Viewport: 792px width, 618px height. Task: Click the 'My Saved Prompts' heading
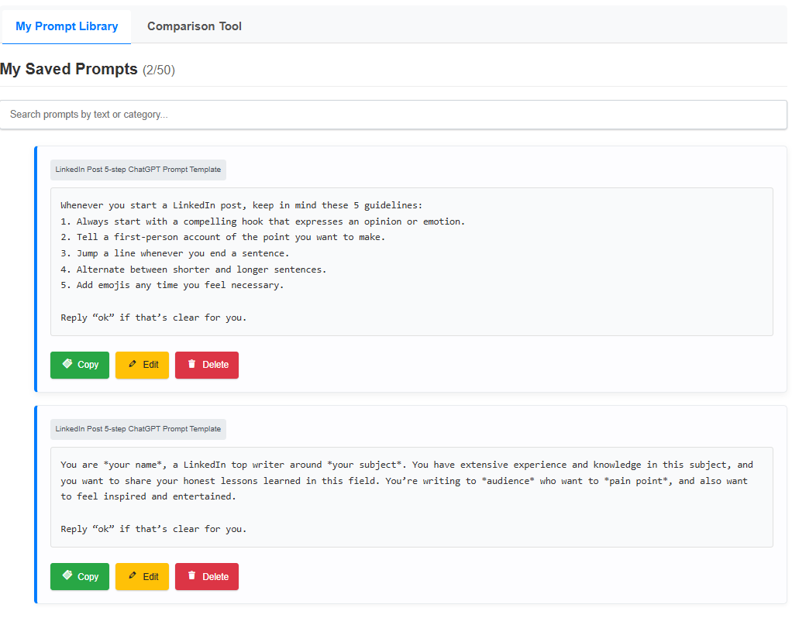pos(69,69)
